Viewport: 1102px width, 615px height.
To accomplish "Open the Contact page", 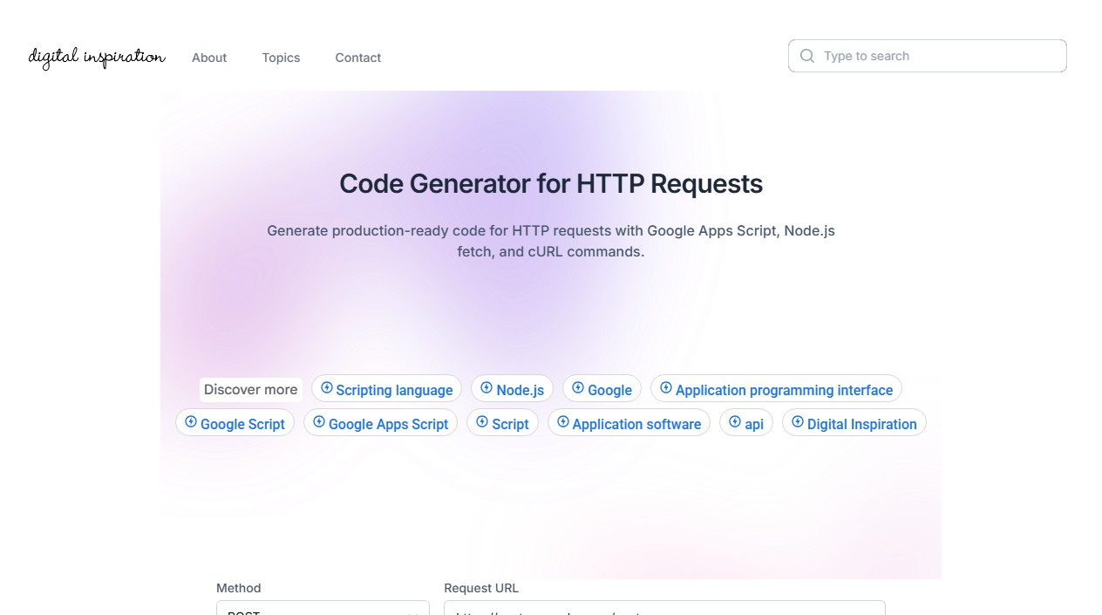I will pos(357,58).
